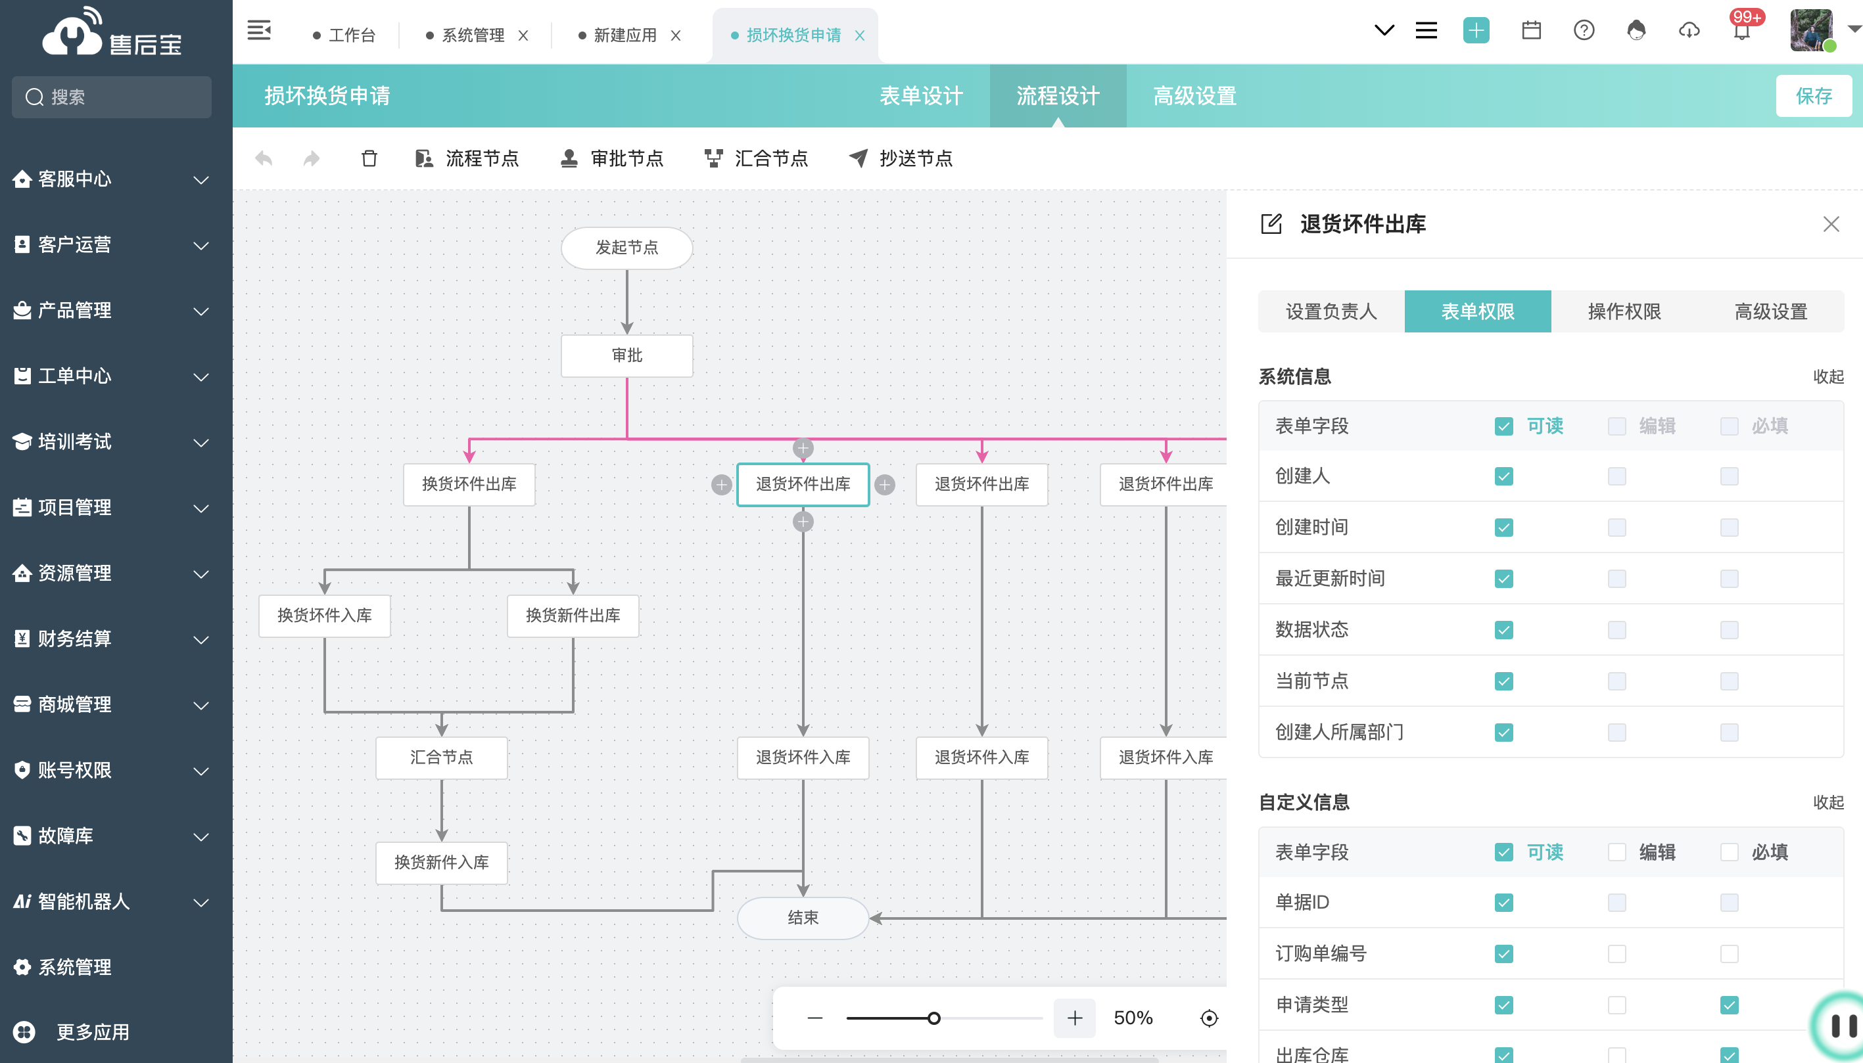The height and width of the screenshot is (1063, 1863).
Task: Toggle 编辑 checkbox for 订购单编号
Action: (1617, 954)
